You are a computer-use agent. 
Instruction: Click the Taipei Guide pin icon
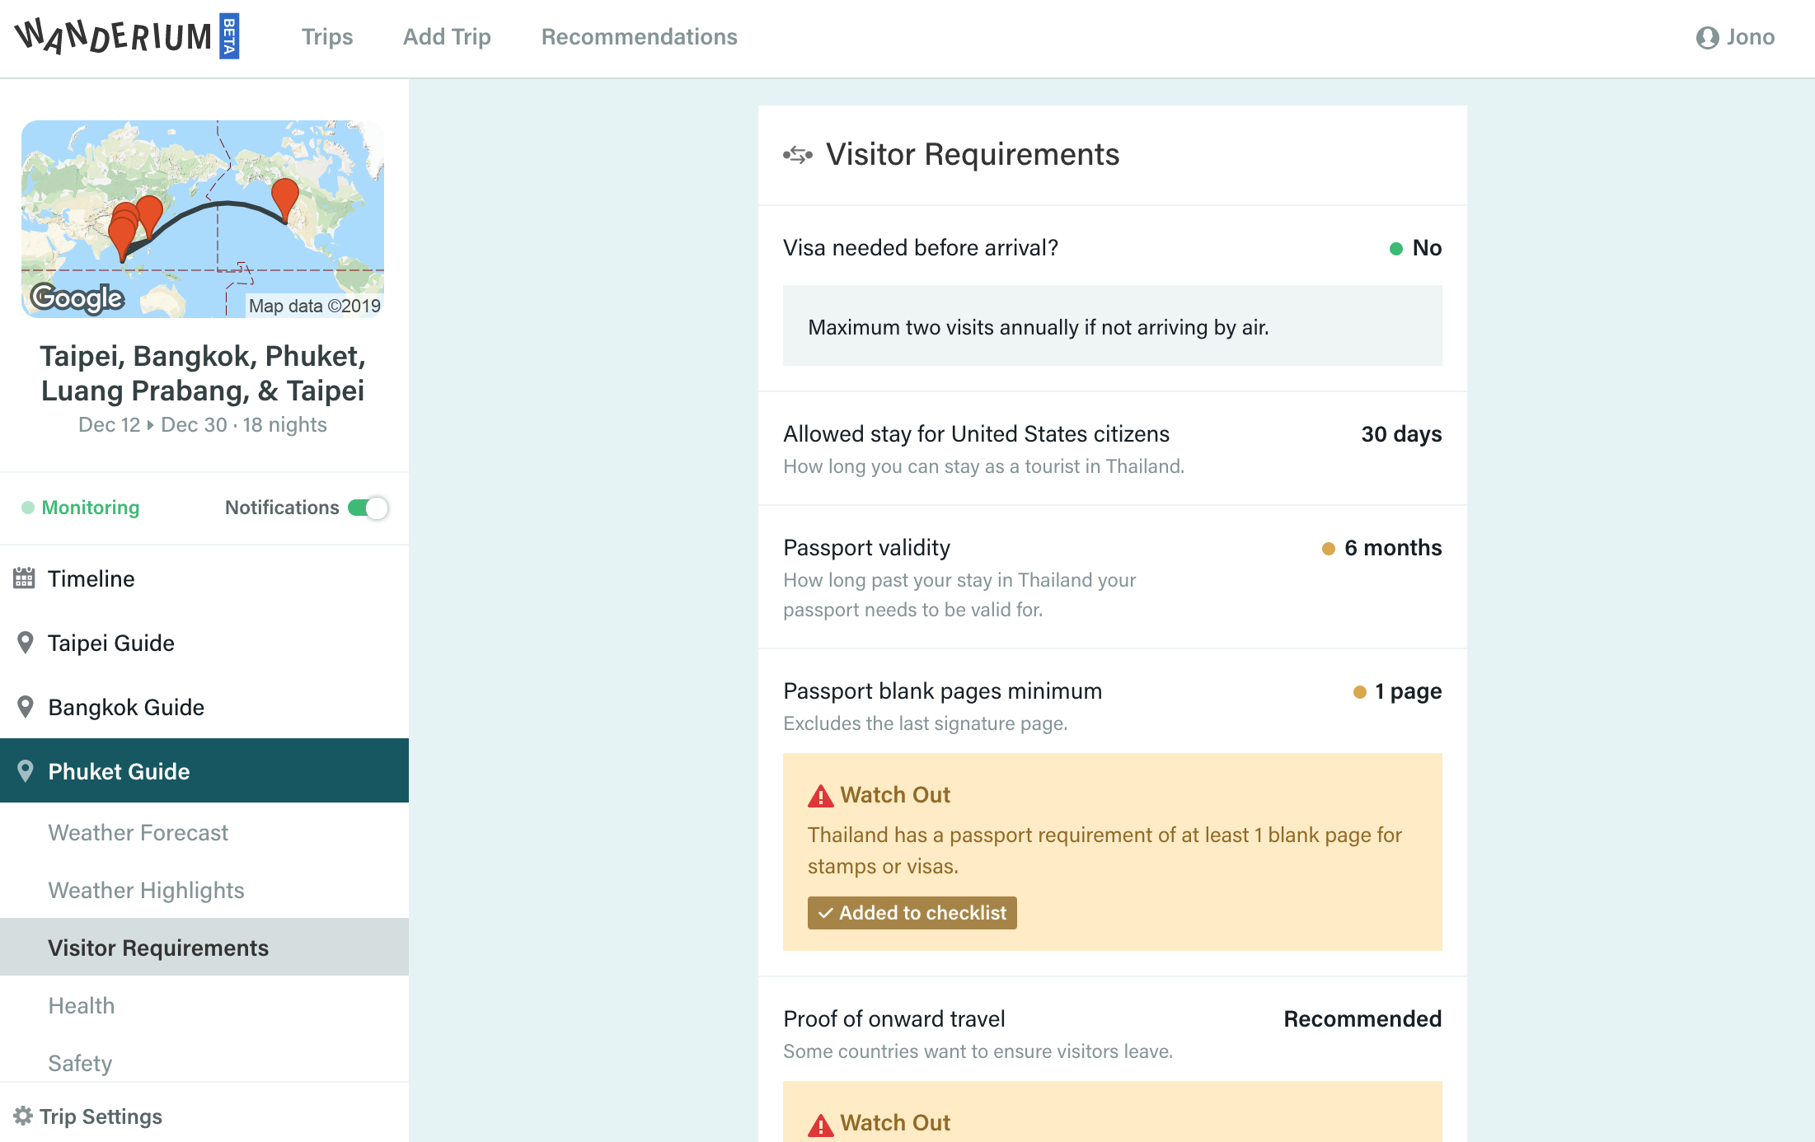(x=26, y=643)
